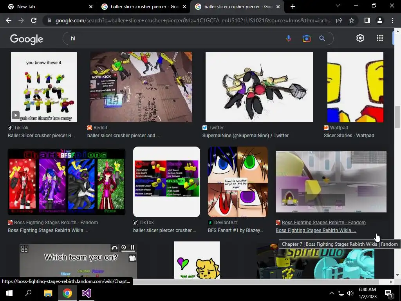Image resolution: width=401 pixels, height=301 pixels.
Task: Open the Chrome profile menu
Action: (380, 20)
